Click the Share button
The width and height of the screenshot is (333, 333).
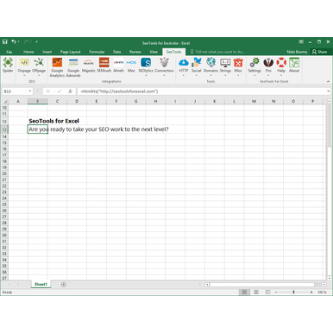point(320,52)
